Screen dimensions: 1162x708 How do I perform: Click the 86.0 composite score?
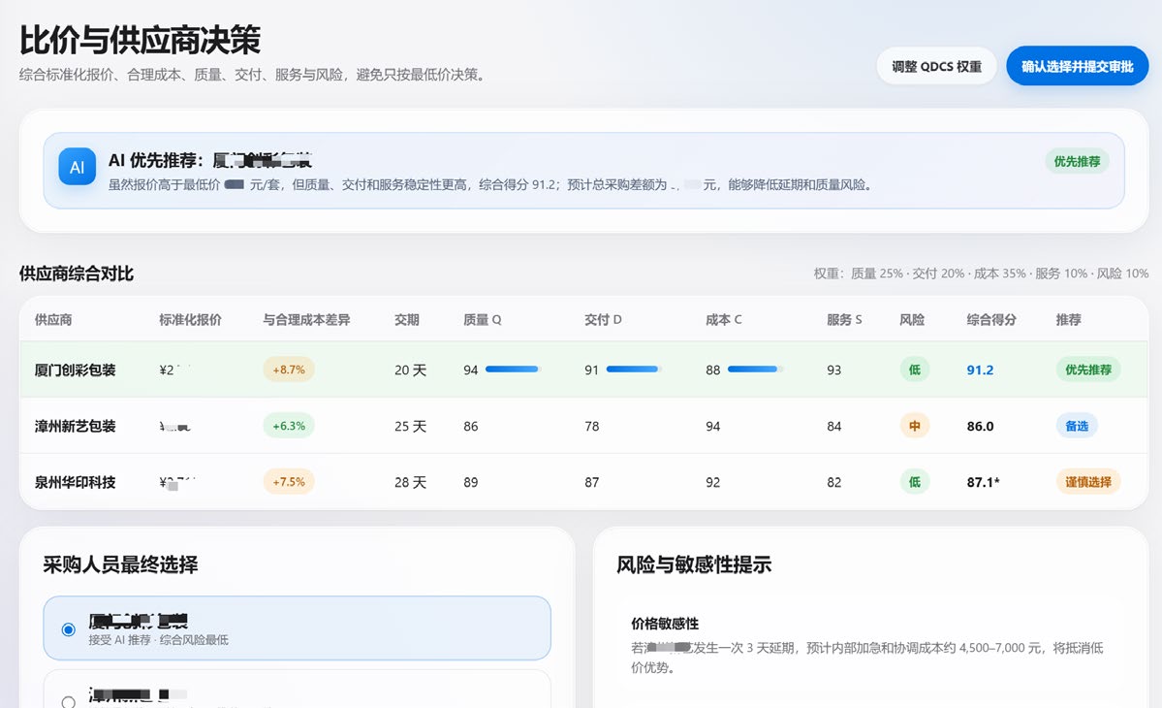pyautogui.click(x=980, y=427)
